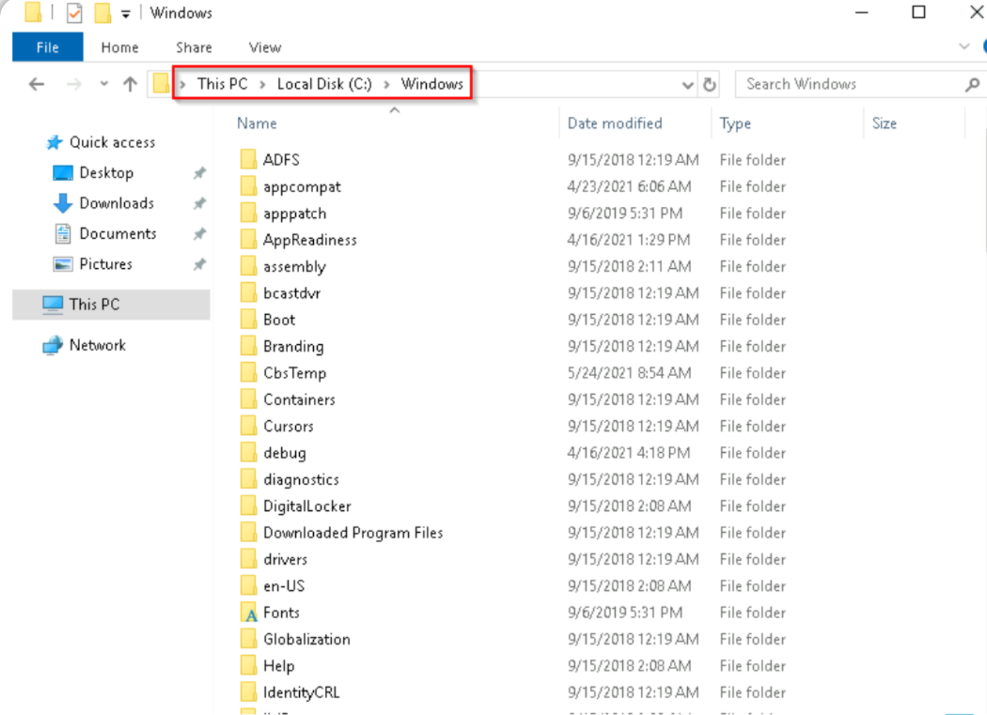Select the Containers folder name

299,400
